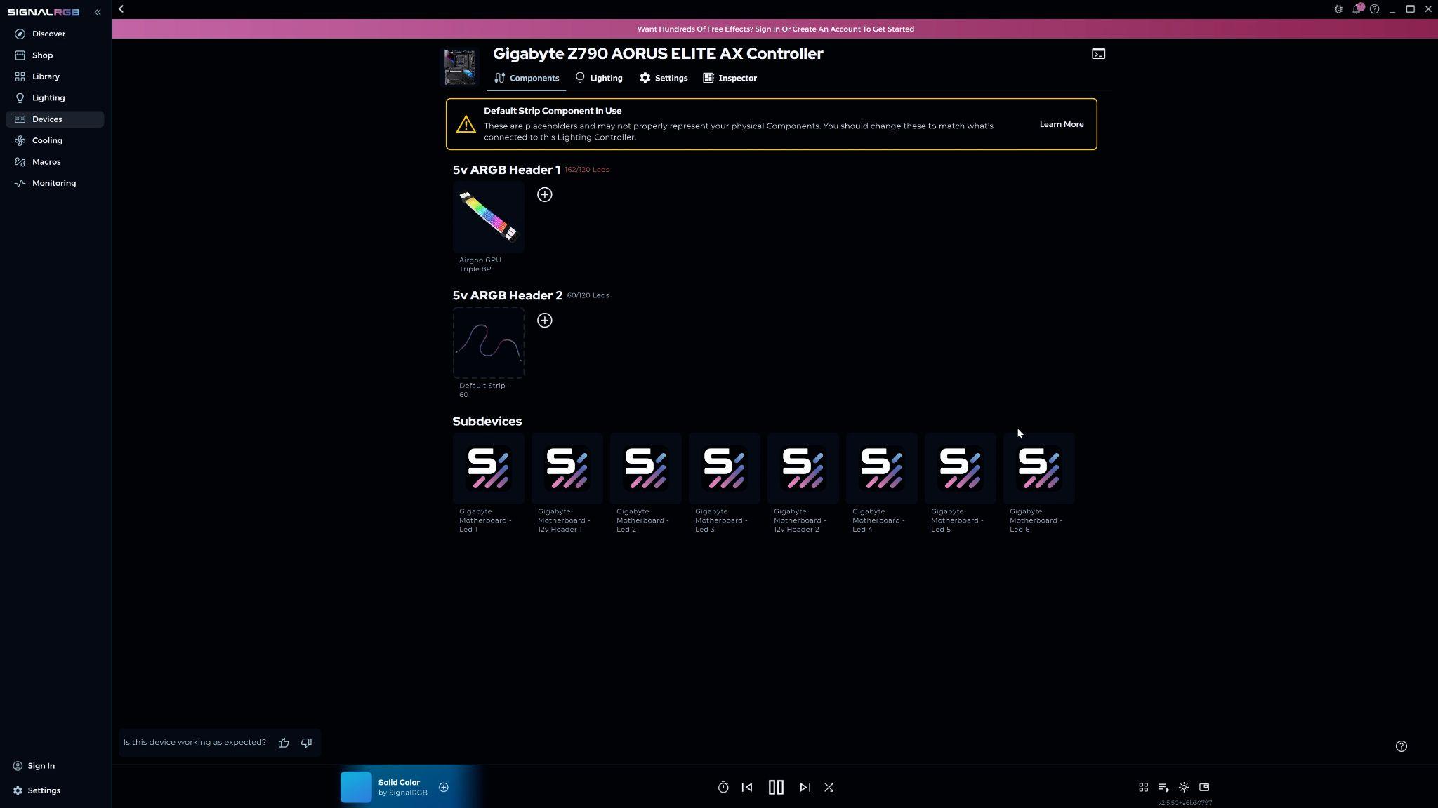Open the device console icon
Screen dimensions: 1438x808
pos(1099,54)
